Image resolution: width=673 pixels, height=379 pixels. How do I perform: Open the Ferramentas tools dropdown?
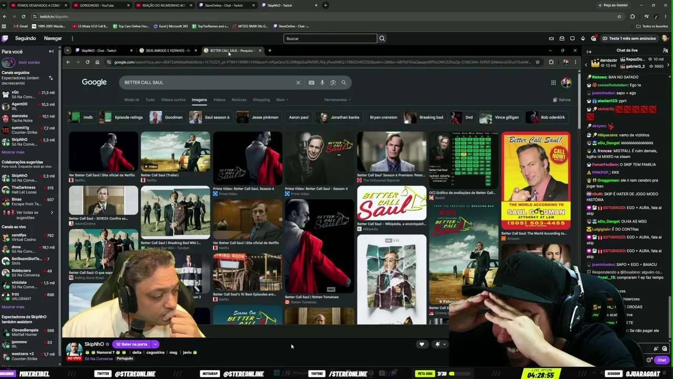[x=338, y=100]
